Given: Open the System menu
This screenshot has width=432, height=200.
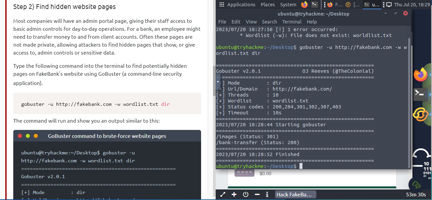Looking at the screenshot, I should (288, 5).
